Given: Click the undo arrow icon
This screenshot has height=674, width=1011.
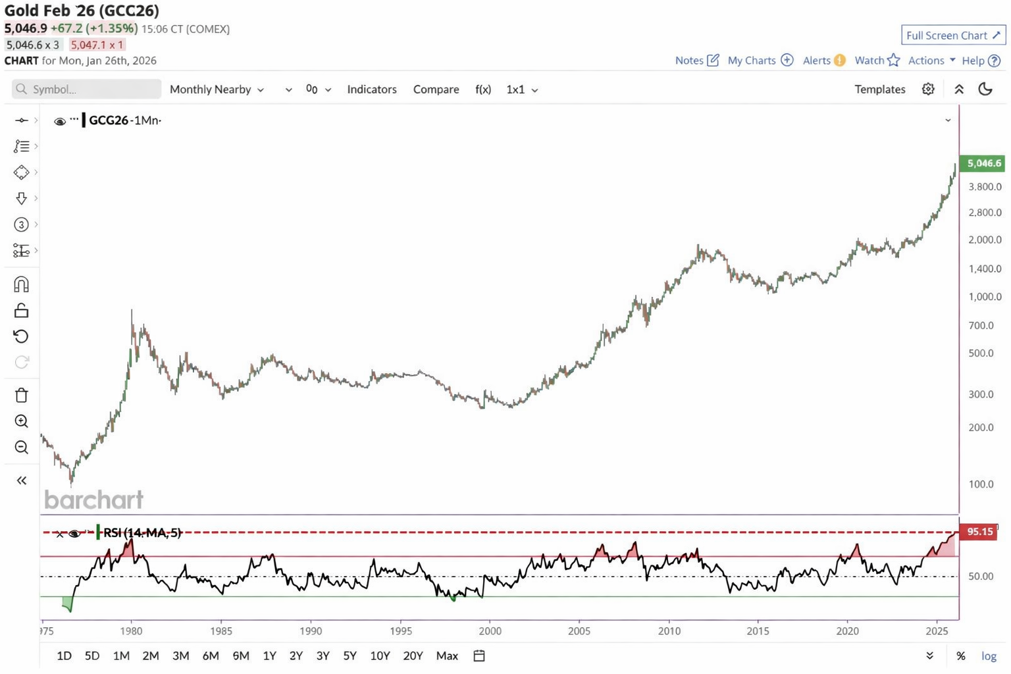Looking at the screenshot, I should tap(21, 336).
